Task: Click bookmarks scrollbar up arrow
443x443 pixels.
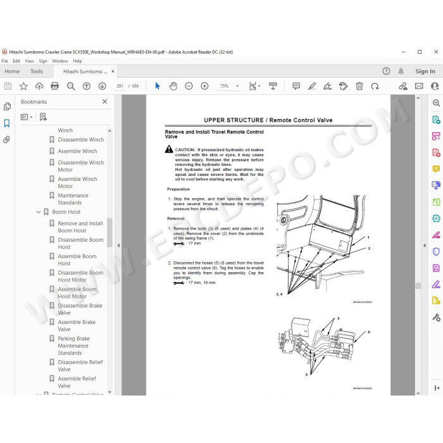Action: (x=109, y=131)
